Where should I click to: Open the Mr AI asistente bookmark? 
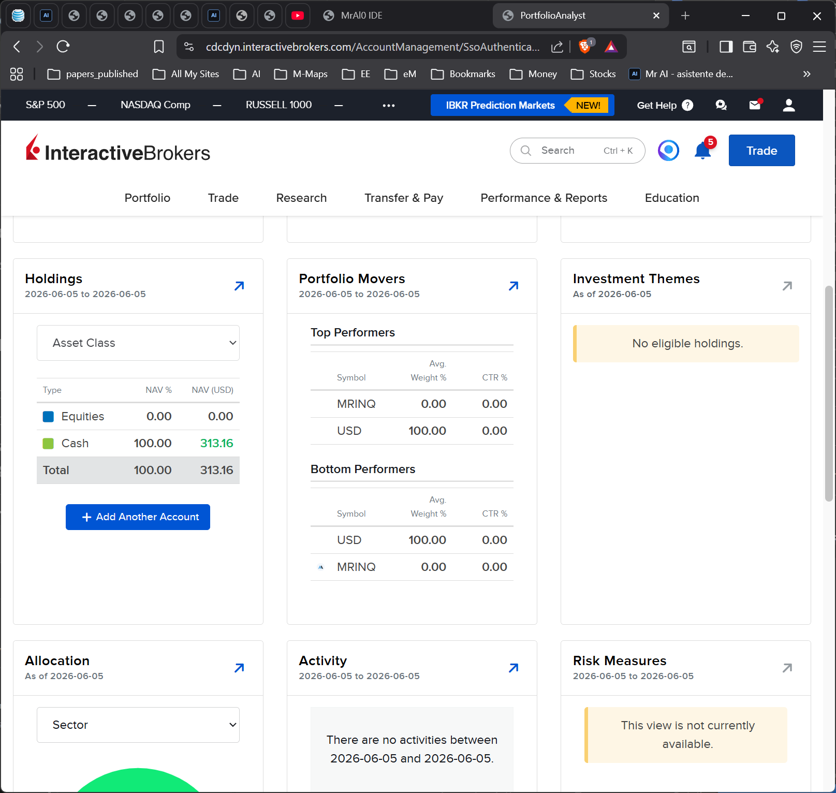pos(681,74)
